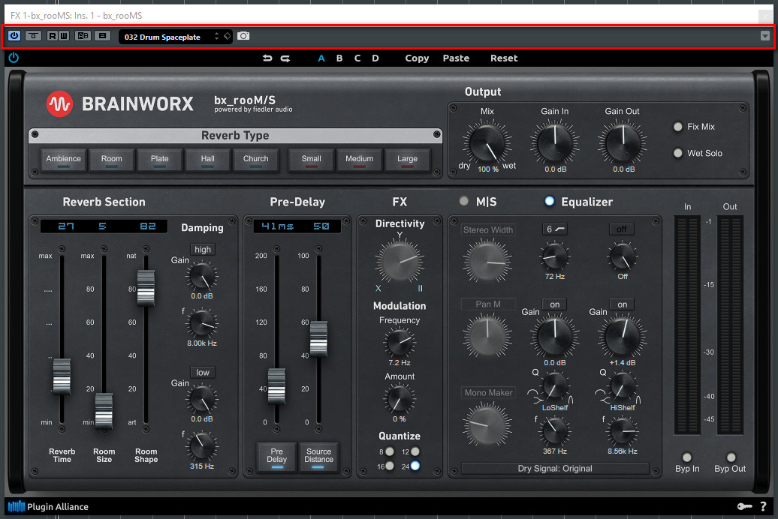The width and height of the screenshot is (778, 519).
Task: Enable the Fix Mix option
Action: (x=678, y=127)
